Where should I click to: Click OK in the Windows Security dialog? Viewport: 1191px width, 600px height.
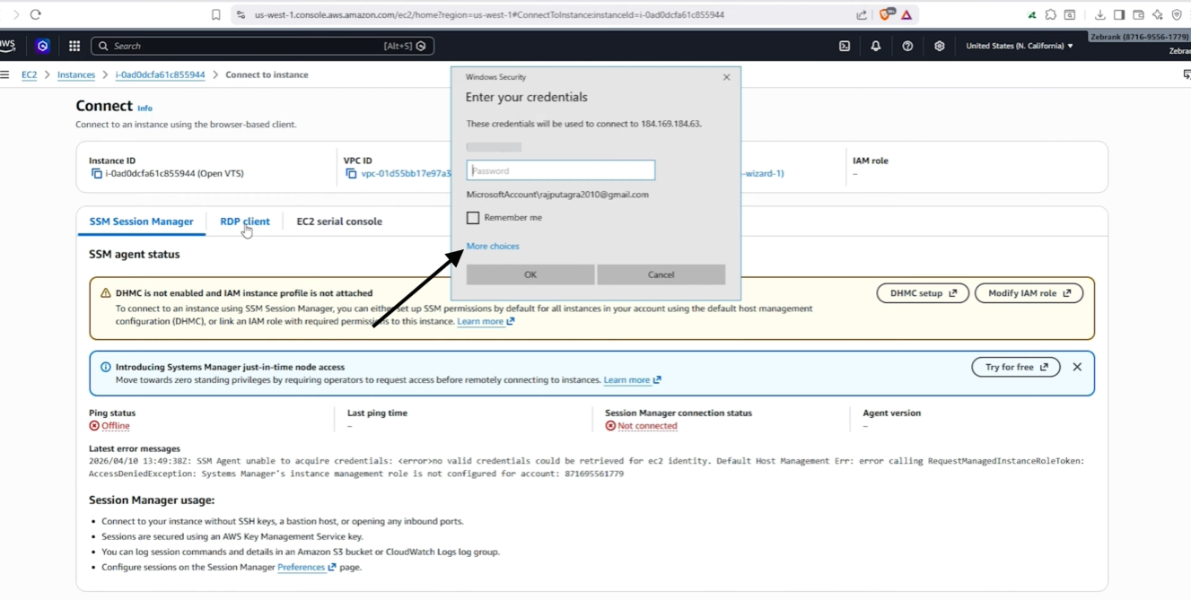coord(530,274)
